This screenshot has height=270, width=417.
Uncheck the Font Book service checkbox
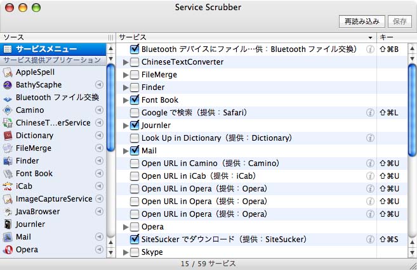pyautogui.click(x=135, y=100)
